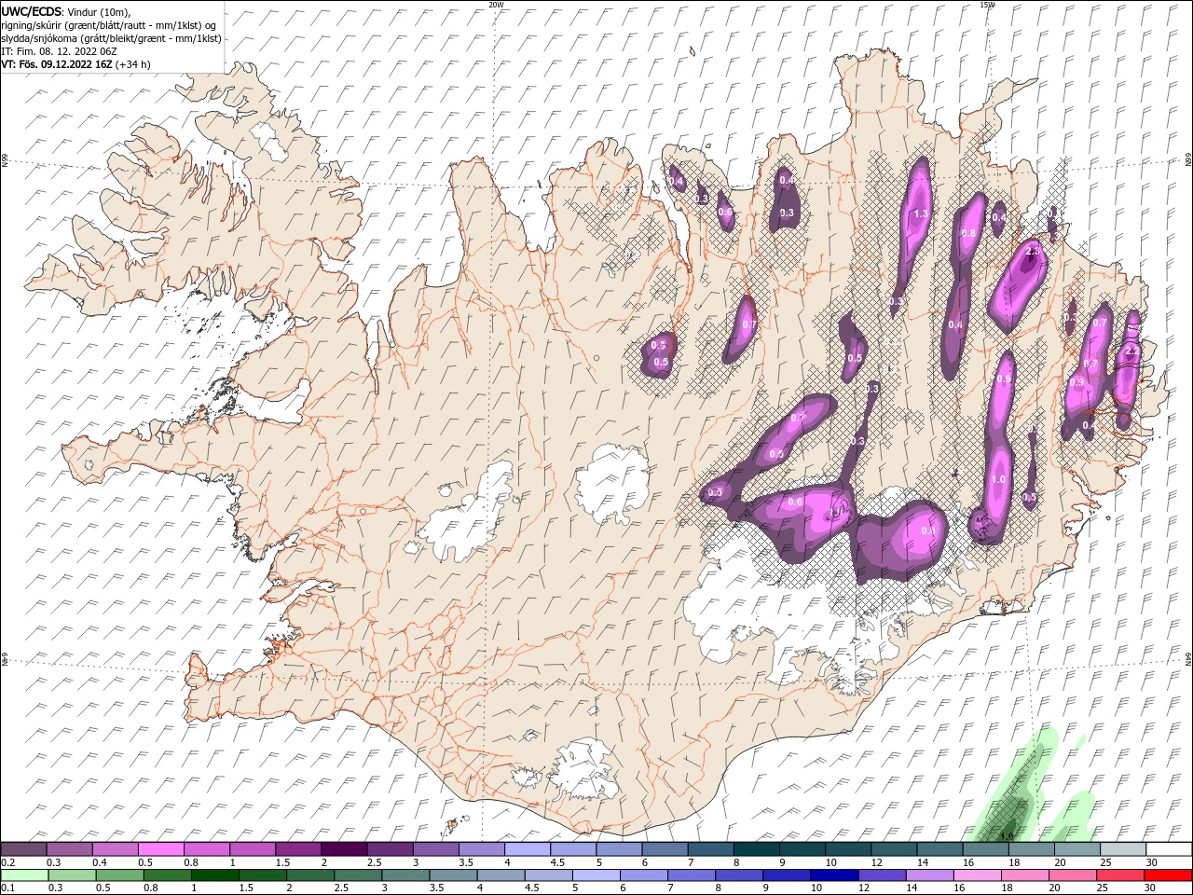This screenshot has height=895, width=1193.
Task: Click the '2.3' snowfall value on the map
Action: tap(1032, 251)
